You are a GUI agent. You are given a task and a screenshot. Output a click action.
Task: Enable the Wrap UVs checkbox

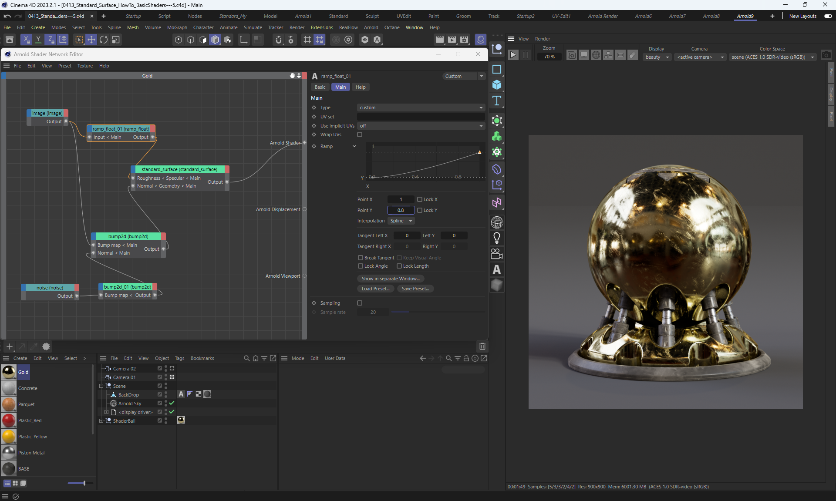tap(360, 135)
